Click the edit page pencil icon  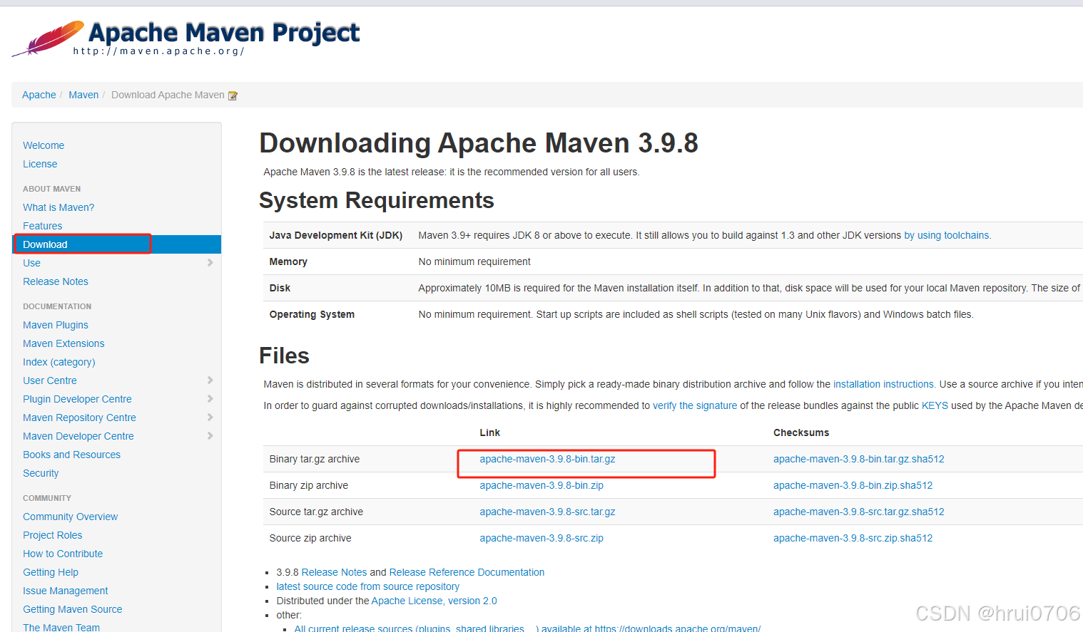click(x=233, y=94)
